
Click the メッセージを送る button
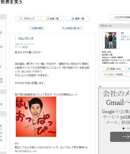pos(114,75)
